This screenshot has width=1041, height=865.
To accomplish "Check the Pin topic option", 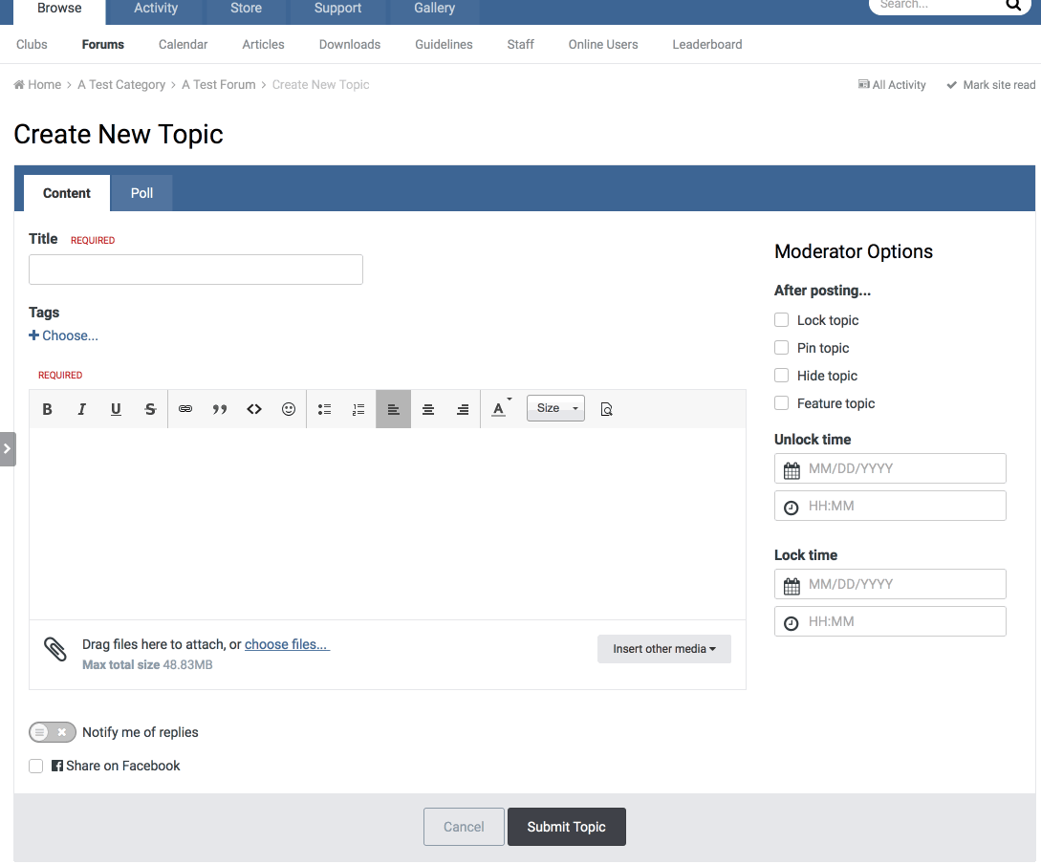I will tap(782, 348).
